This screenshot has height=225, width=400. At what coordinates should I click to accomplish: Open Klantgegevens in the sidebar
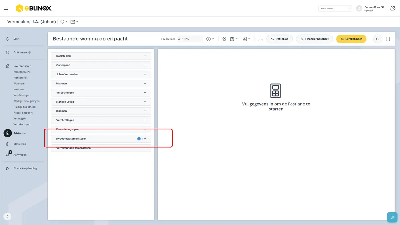click(22, 72)
